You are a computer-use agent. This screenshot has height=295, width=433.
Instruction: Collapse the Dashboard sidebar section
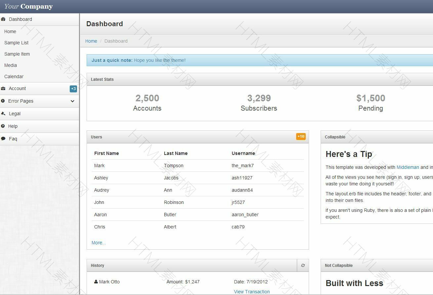point(20,19)
